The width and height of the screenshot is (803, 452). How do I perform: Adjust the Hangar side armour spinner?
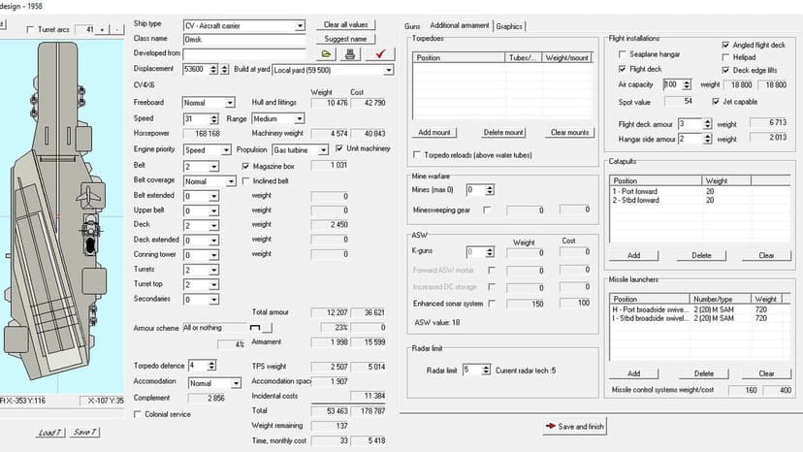point(708,139)
